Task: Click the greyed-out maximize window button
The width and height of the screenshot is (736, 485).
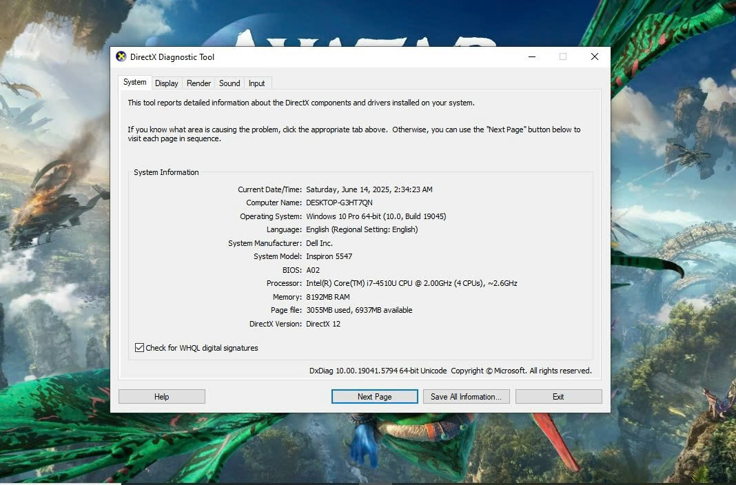Action: 562,57
